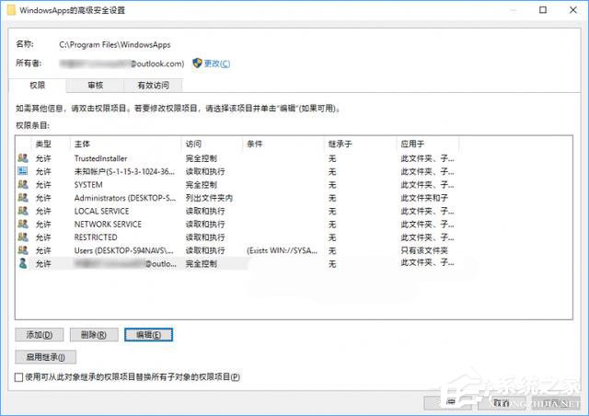This screenshot has height=416, width=589.
Task: Click the 条件 column header
Action: pos(283,144)
